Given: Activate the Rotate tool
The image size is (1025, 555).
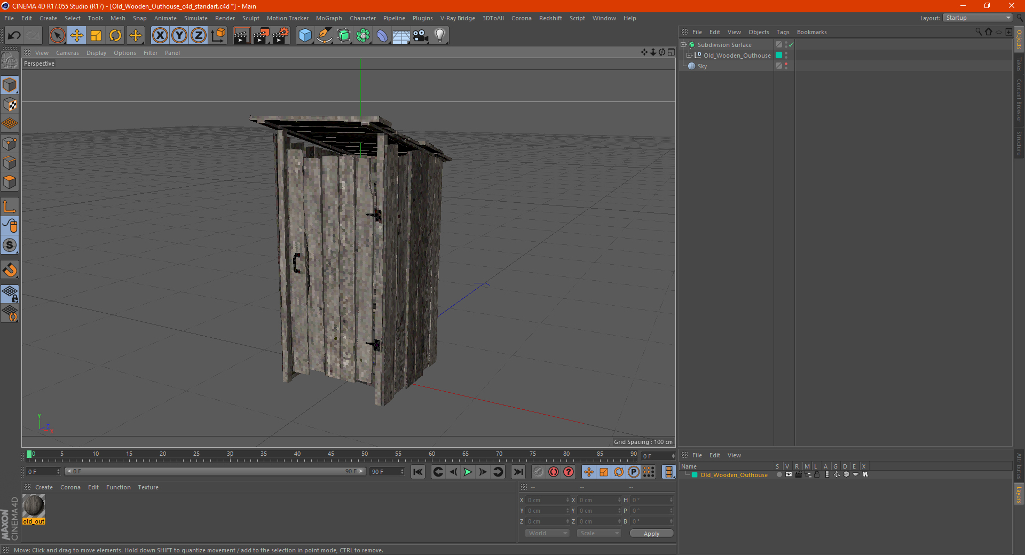Looking at the screenshot, I should tap(115, 36).
